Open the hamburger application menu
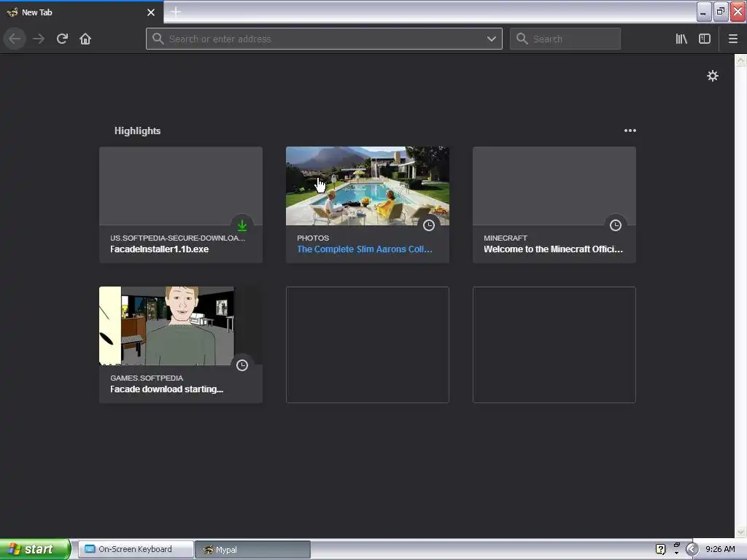 (x=733, y=39)
